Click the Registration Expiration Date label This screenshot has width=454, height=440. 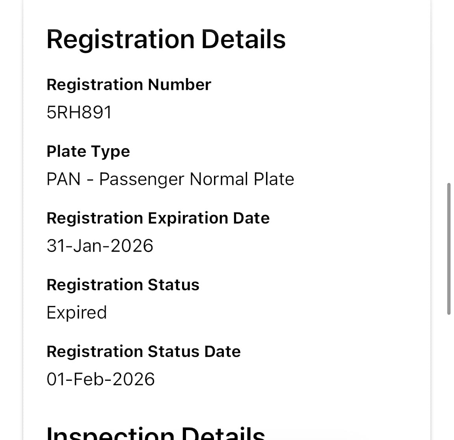coord(158,218)
